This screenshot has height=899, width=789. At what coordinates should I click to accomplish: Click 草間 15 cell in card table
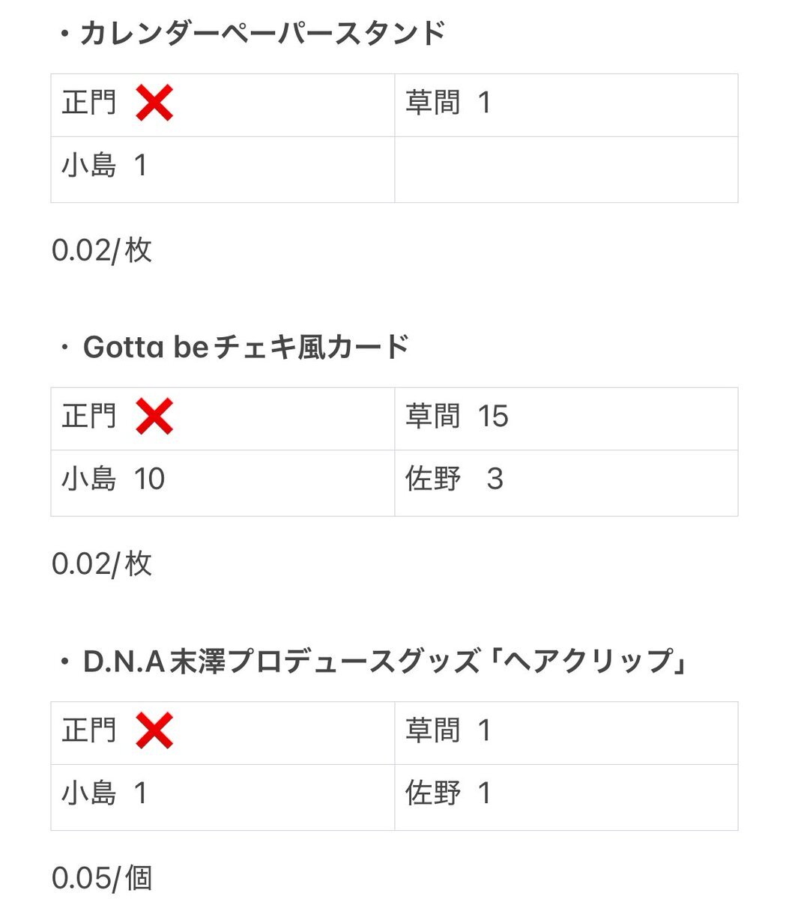pos(566,419)
